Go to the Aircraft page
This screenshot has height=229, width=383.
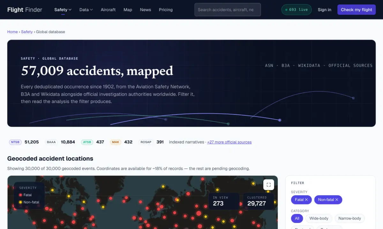click(108, 10)
